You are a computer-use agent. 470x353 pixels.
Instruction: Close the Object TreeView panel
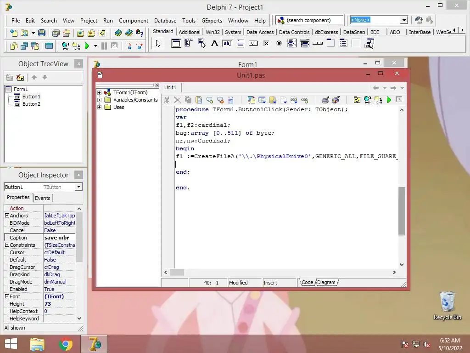(78, 63)
